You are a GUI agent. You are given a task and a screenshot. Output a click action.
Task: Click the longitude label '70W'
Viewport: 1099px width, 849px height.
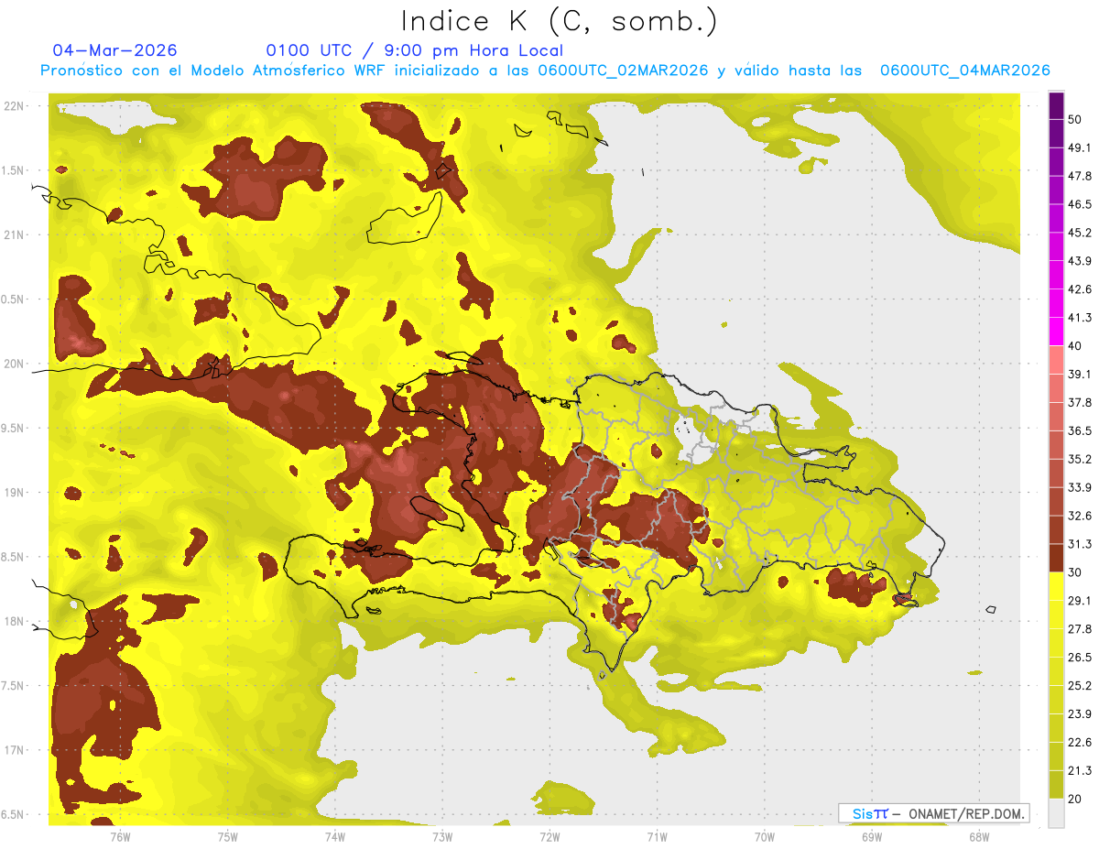coord(765,836)
